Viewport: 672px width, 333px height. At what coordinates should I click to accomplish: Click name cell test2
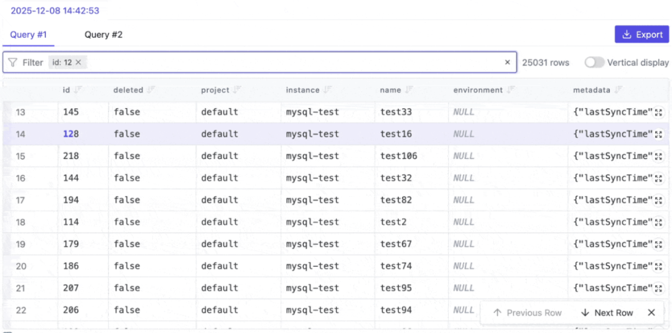click(x=393, y=222)
